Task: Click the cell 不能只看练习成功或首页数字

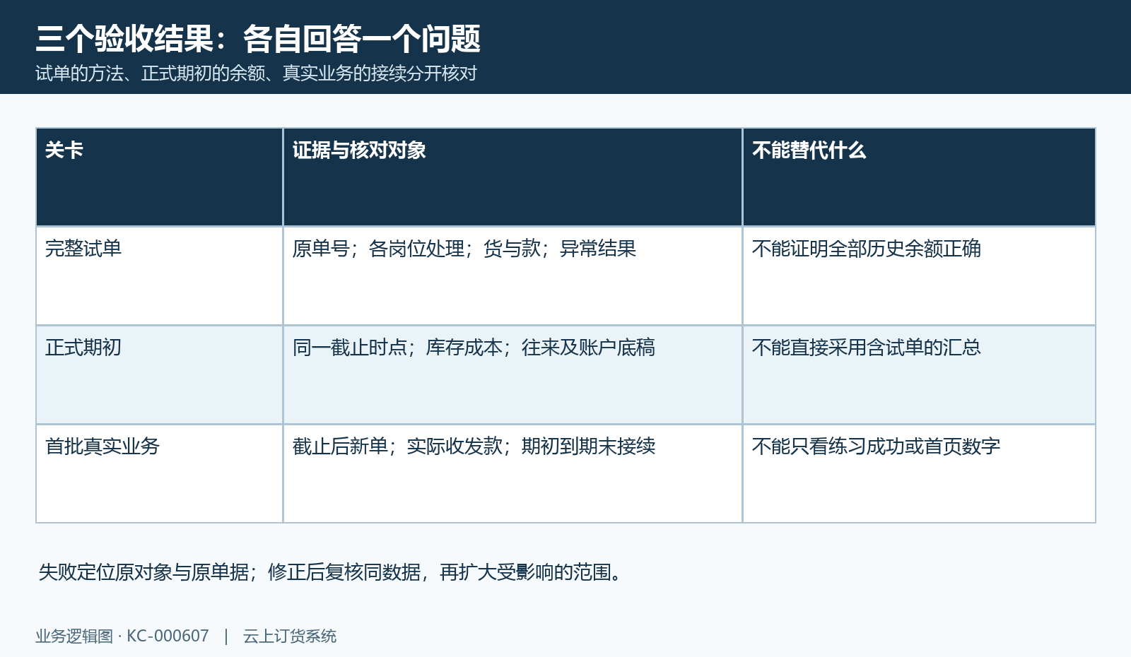Action: pos(919,474)
